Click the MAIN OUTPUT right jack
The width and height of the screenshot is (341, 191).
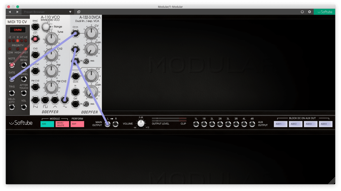click(x=115, y=124)
